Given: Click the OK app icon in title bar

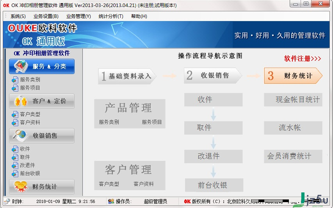Looking at the screenshot, I should point(6,5).
